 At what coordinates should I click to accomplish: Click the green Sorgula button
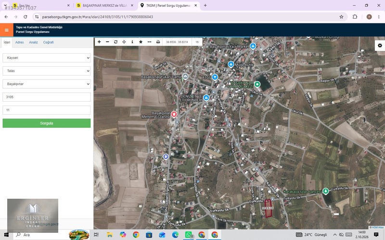(47, 123)
